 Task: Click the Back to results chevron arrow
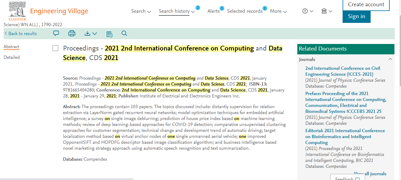point(6,34)
